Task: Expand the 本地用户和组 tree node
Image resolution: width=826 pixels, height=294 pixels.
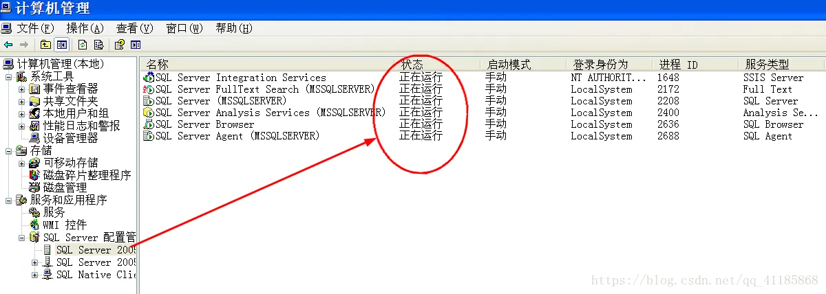Action: point(21,113)
